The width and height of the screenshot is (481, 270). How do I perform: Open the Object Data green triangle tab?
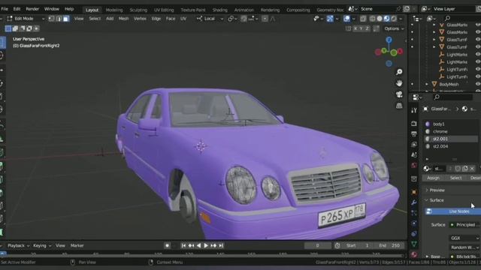(414, 244)
